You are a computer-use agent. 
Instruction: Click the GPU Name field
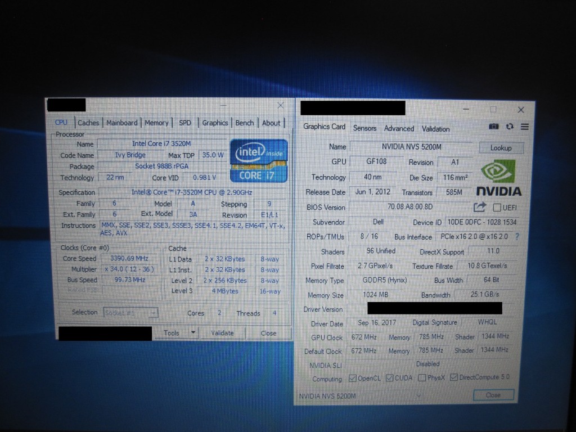click(412, 147)
